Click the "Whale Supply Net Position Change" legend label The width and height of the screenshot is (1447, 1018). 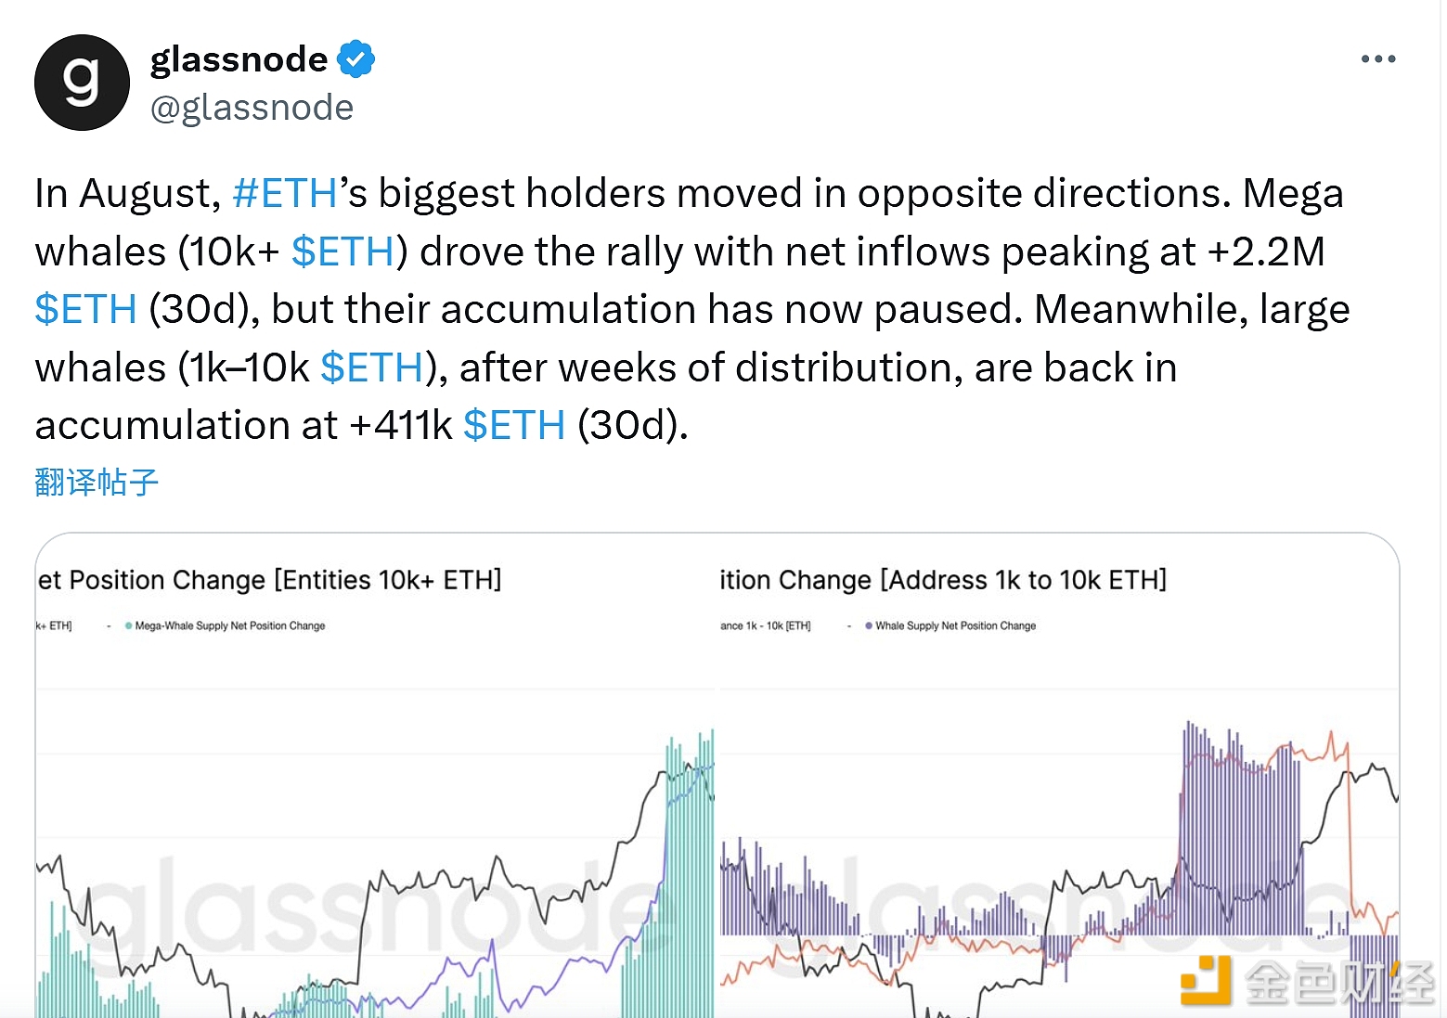pos(955,626)
